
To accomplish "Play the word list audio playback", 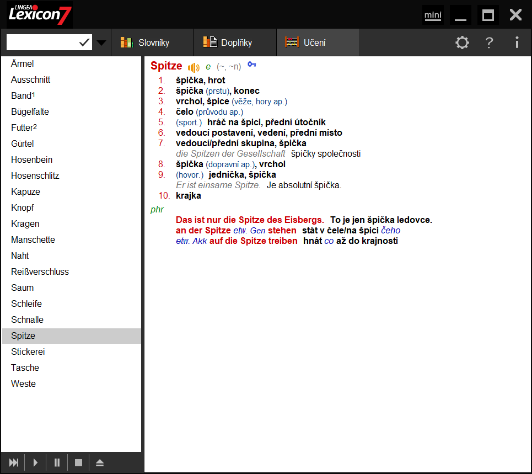I will coord(35,462).
